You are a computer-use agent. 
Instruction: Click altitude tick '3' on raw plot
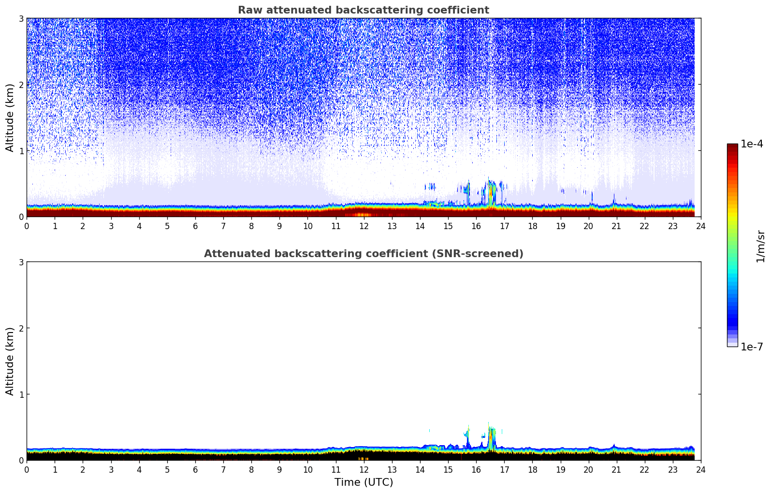coord(21,18)
